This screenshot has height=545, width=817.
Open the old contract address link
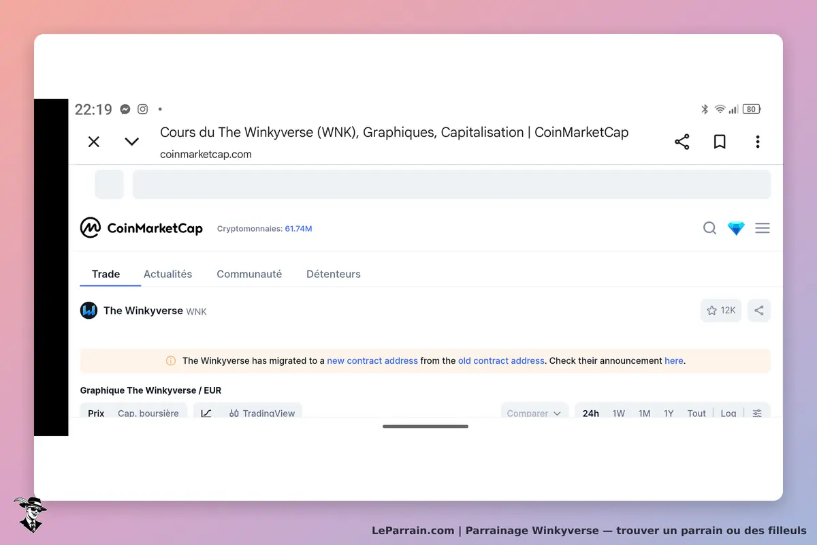click(501, 361)
